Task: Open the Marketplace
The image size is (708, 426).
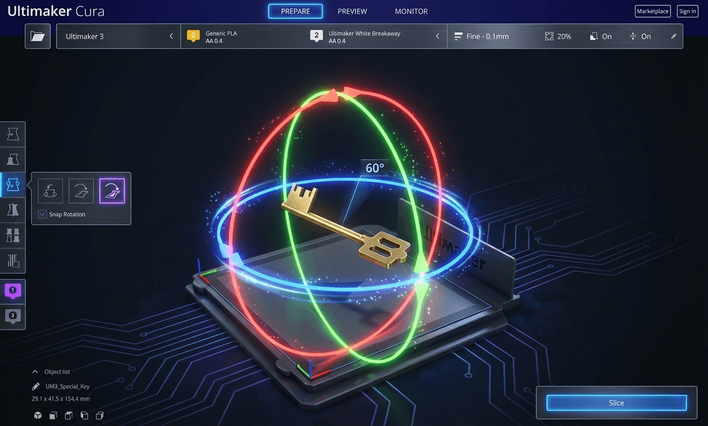Action: [x=653, y=11]
